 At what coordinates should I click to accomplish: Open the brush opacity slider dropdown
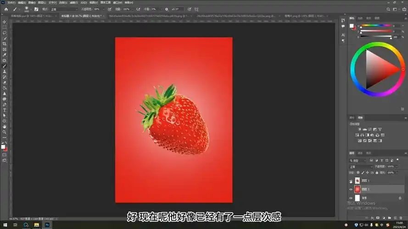pyautogui.click(x=104, y=9)
